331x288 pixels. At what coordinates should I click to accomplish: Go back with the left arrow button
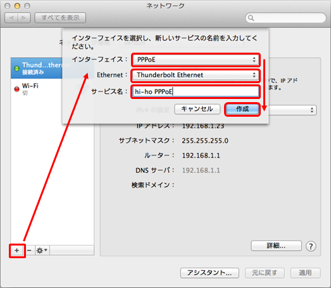coord(11,18)
